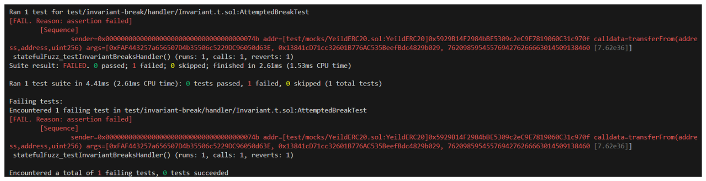Select the first '[FAIL. Reason: assertion failed]' line
This screenshot has height=181, width=706.
[71, 21]
